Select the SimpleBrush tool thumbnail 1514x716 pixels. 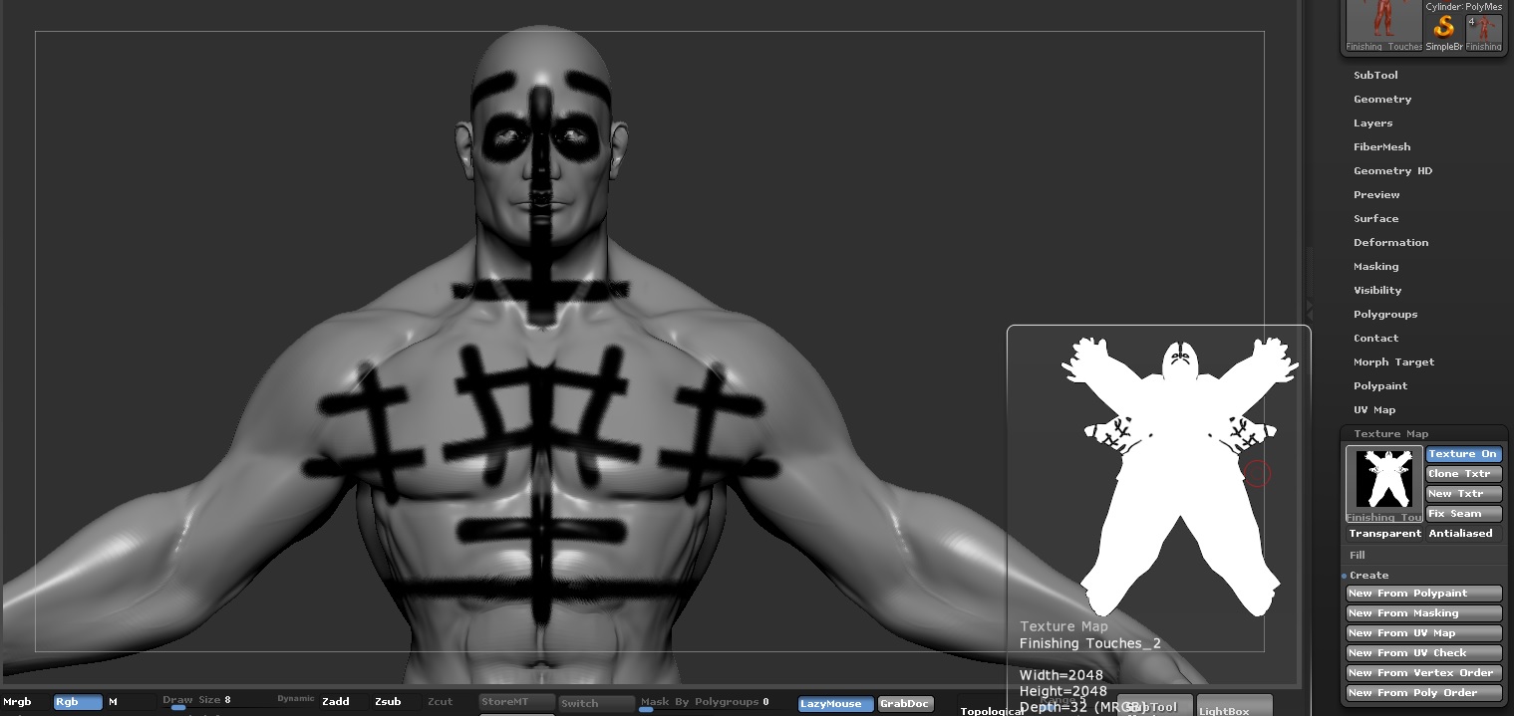1444,26
